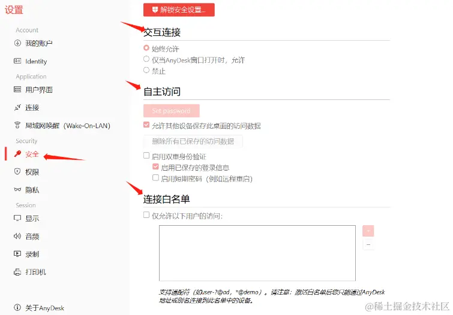Click the 权限 shield icon

pyautogui.click(x=17, y=172)
